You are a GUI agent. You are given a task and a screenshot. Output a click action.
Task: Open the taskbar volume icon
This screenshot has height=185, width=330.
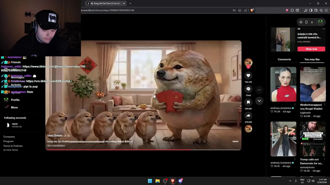[313, 181]
